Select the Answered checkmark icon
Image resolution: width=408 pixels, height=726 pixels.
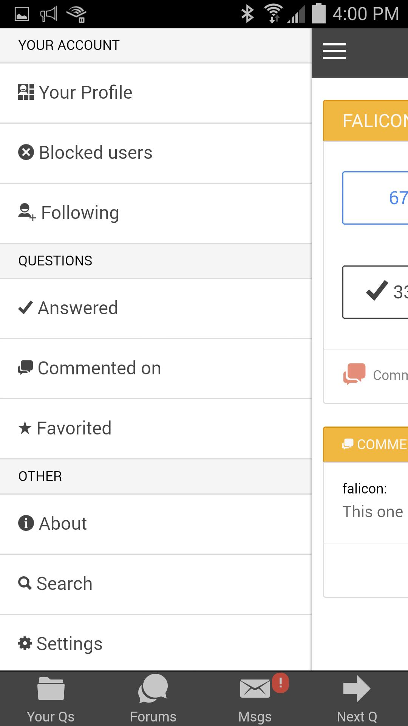pyautogui.click(x=25, y=308)
